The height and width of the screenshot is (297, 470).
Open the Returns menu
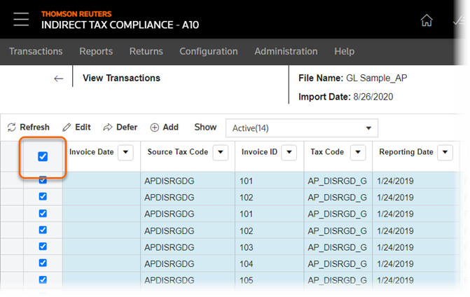146,51
